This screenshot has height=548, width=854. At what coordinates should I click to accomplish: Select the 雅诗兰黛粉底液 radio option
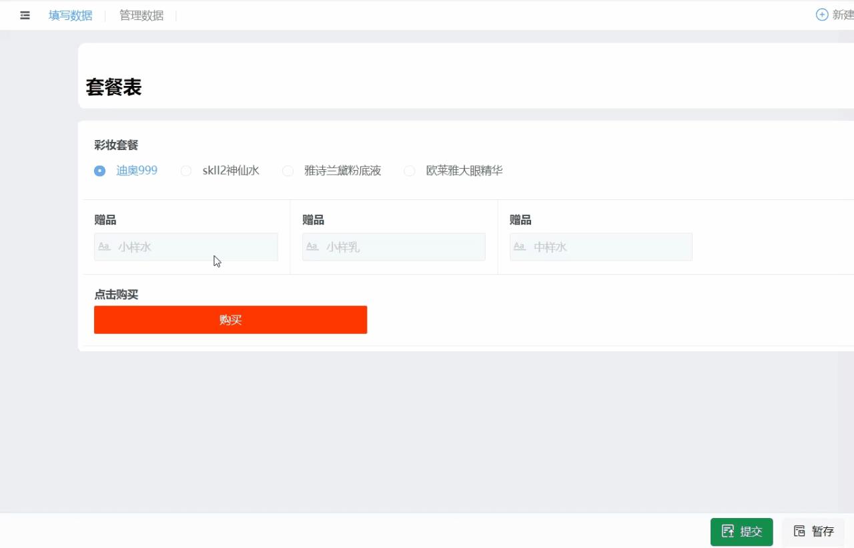pos(288,171)
